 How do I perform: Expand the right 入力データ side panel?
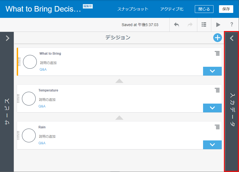click(232, 38)
